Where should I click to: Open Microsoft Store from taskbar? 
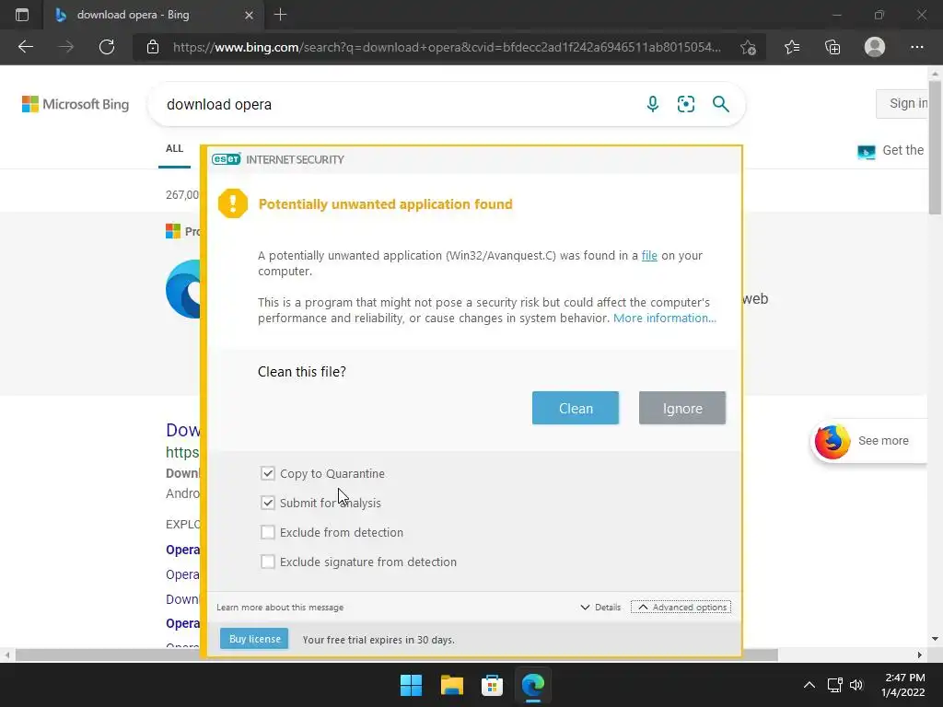(492, 685)
